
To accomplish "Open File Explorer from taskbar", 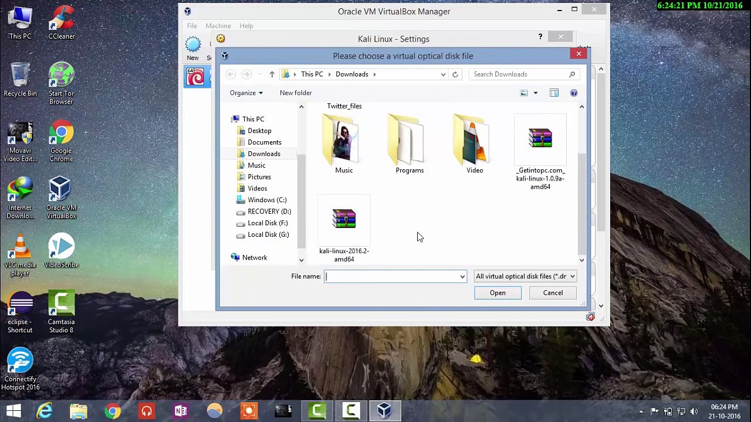I will (x=79, y=411).
